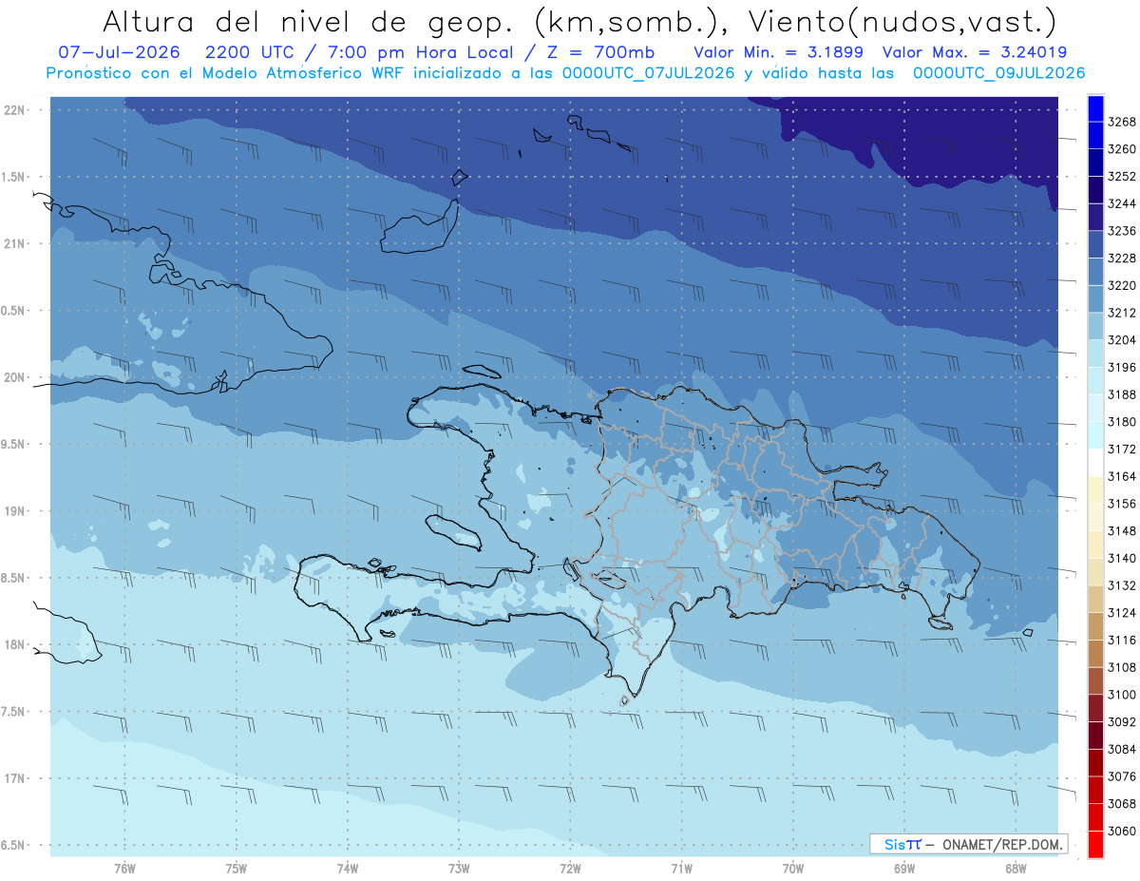
Task: Click the '76W' longitude label
Action: [124, 869]
